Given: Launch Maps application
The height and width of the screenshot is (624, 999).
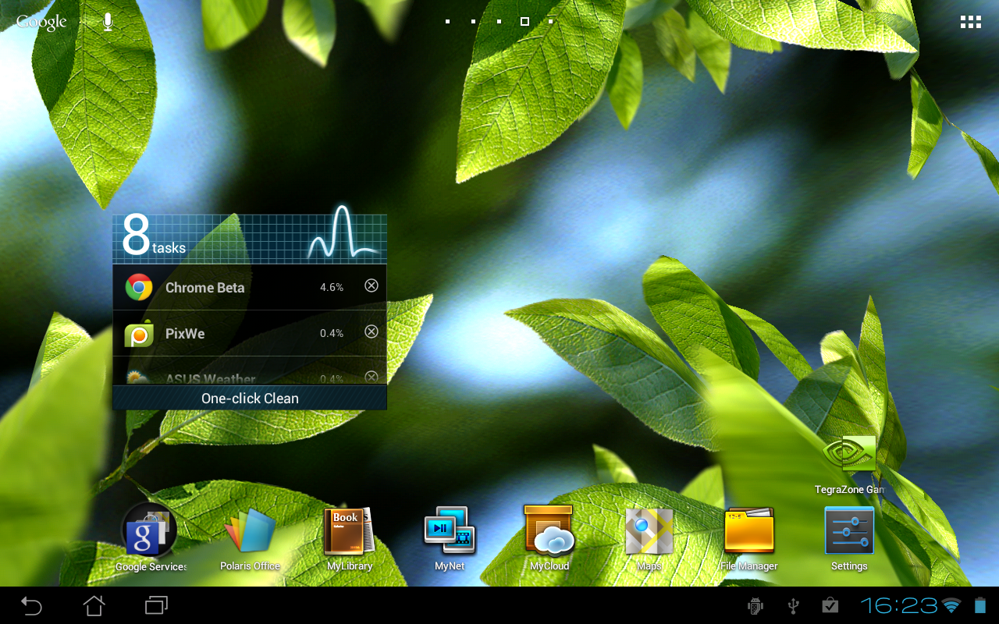Looking at the screenshot, I should (x=649, y=531).
